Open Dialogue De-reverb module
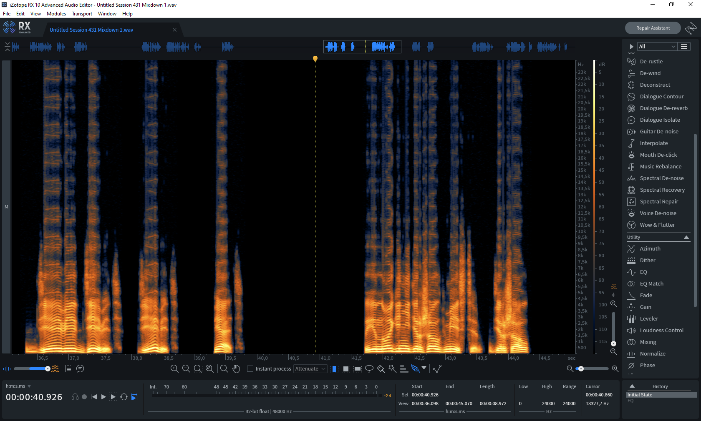This screenshot has height=421, width=701. pos(658,108)
